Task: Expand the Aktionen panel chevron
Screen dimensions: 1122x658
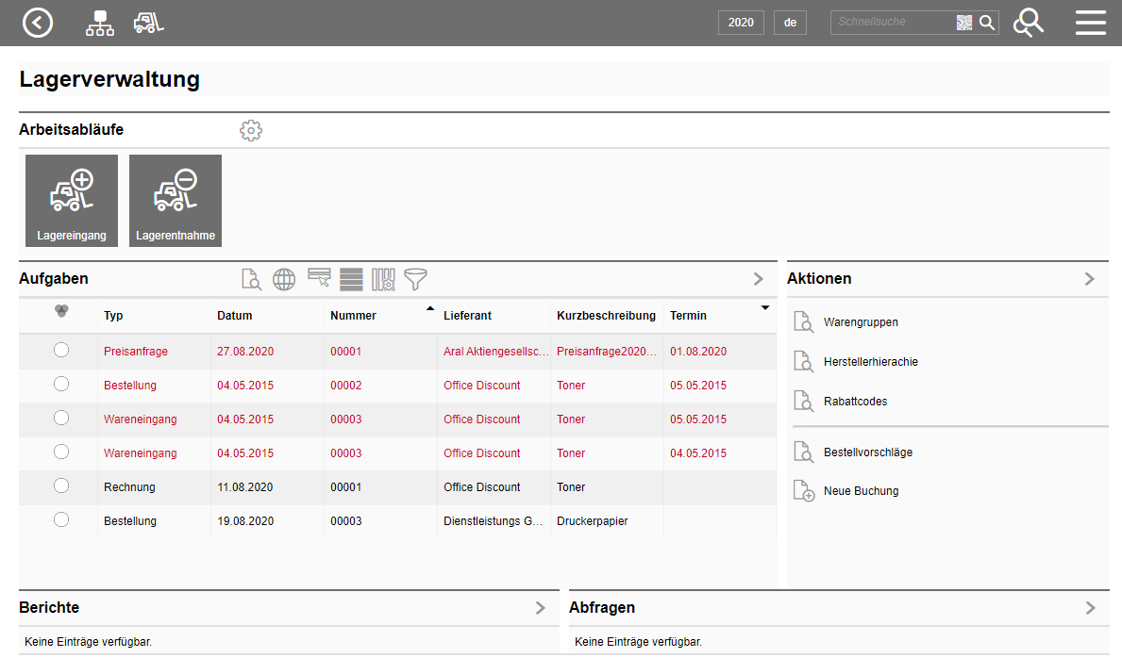Action: (x=1089, y=279)
